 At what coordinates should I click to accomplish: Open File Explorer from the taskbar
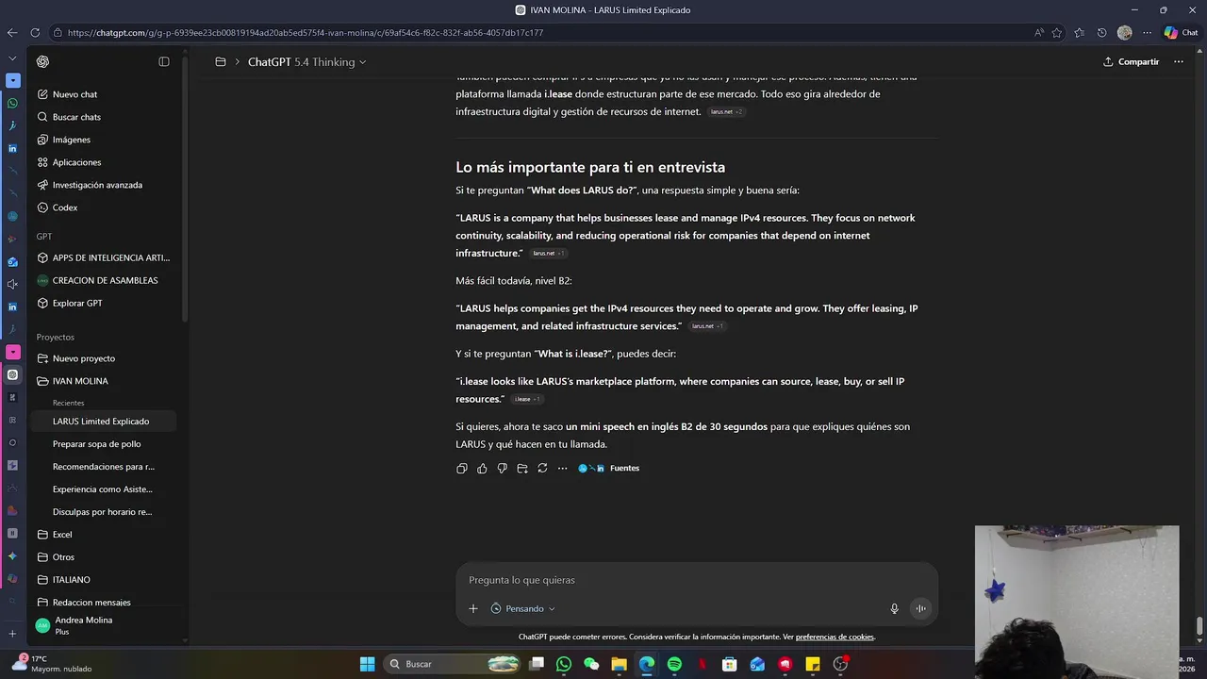click(620, 664)
